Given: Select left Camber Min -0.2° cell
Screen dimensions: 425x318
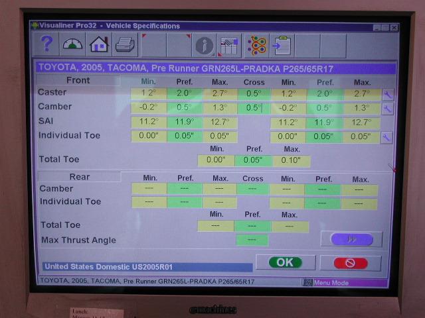Looking at the screenshot, I should pos(149,107).
